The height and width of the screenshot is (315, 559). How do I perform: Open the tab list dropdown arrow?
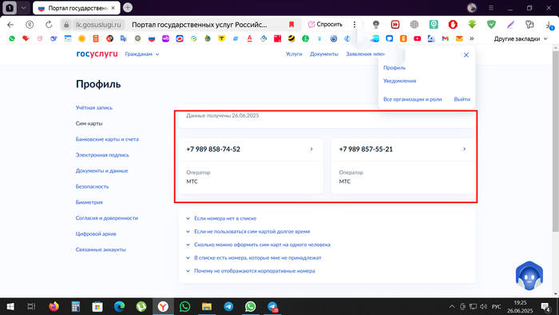point(23,7)
